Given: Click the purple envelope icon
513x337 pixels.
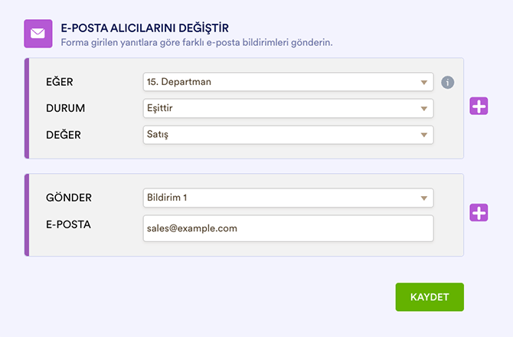Looking at the screenshot, I should [x=38, y=34].
